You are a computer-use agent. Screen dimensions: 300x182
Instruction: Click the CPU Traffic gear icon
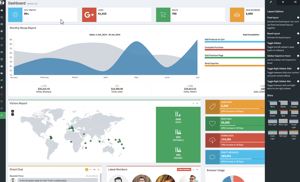[x=15, y=15]
